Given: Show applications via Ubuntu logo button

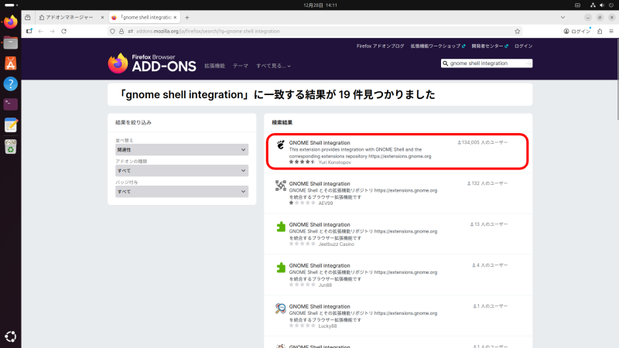Looking at the screenshot, I should pos(11,336).
